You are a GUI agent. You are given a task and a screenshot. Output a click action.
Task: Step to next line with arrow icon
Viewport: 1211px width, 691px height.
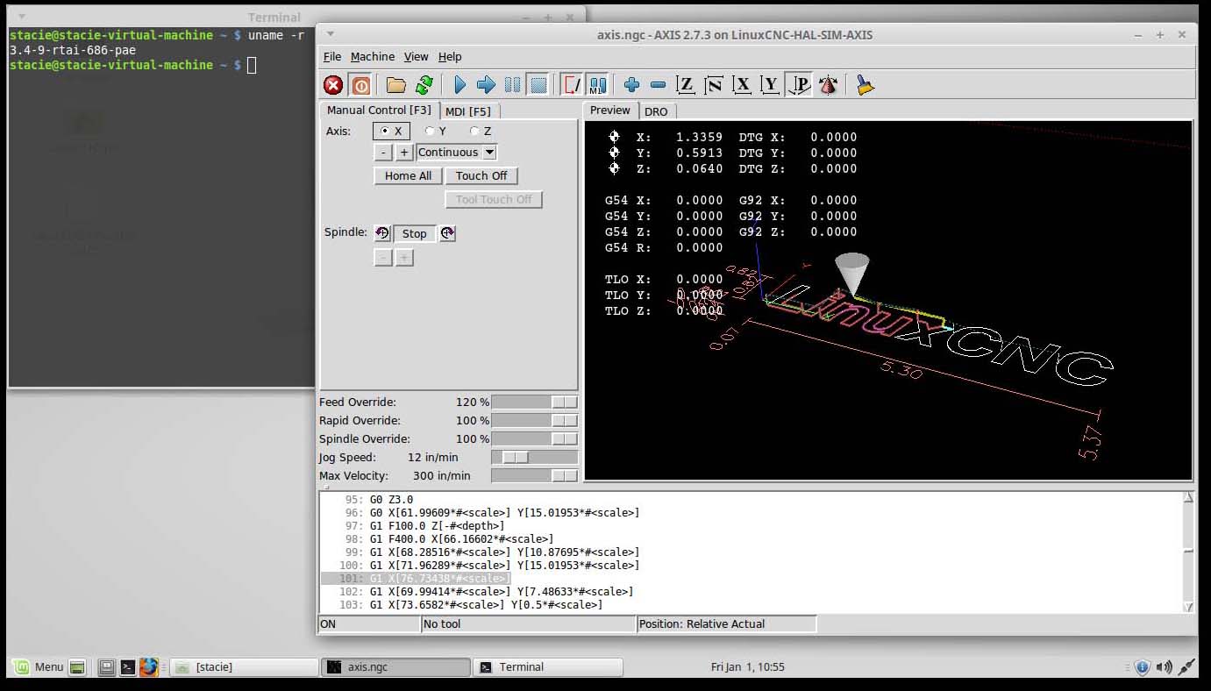click(486, 85)
